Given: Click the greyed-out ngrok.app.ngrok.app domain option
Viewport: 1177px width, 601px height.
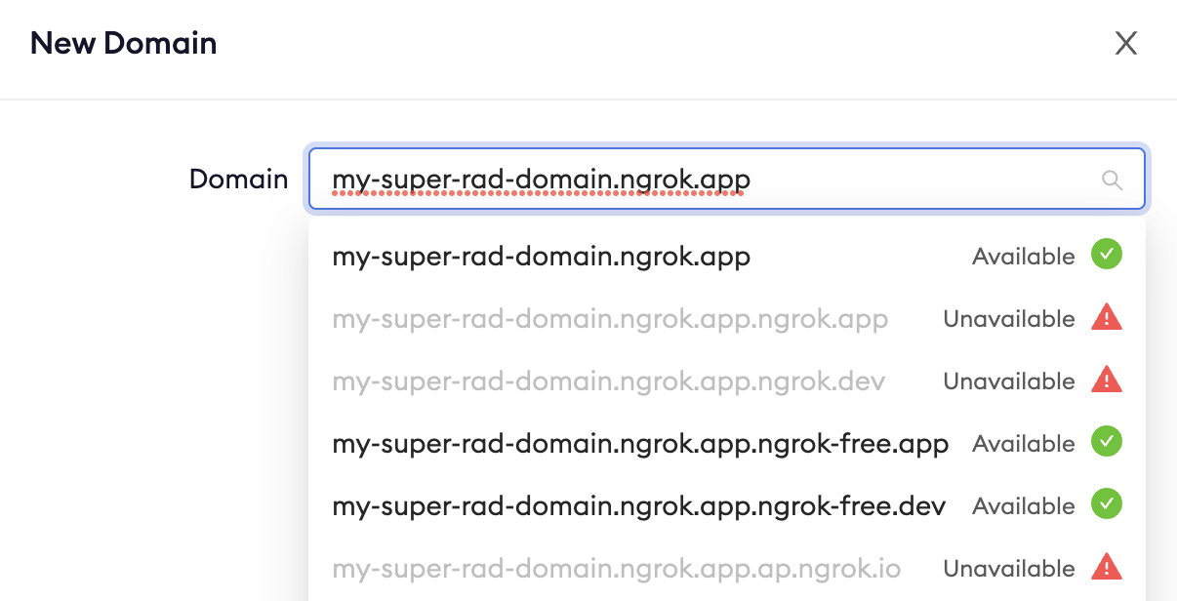Looking at the screenshot, I should click(610, 319).
